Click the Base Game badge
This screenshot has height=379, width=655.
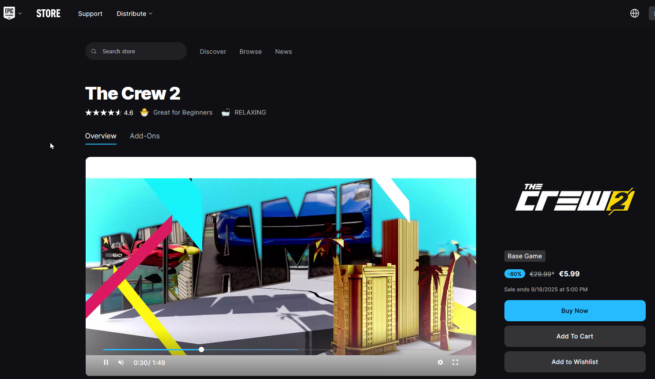[525, 256]
